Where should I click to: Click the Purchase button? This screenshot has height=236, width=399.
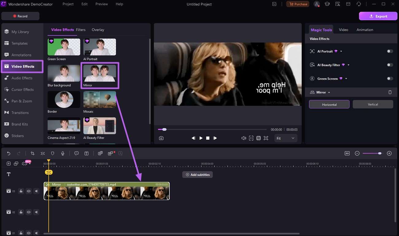[x=298, y=4]
